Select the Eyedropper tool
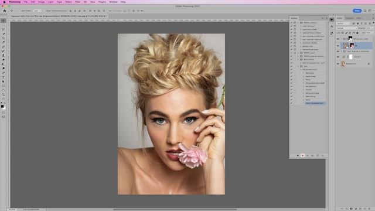This screenshot has width=375, height=211. (x=4, y=42)
